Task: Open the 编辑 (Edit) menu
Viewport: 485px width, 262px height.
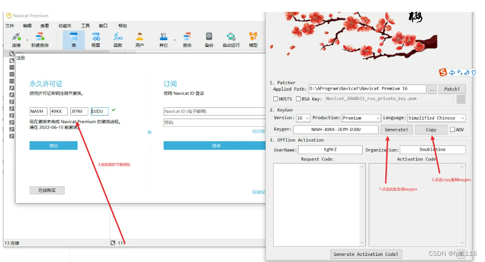Action: 27,26
